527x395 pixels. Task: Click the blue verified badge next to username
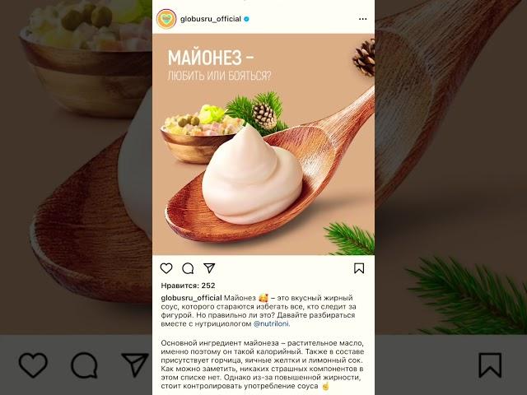[x=246, y=19]
